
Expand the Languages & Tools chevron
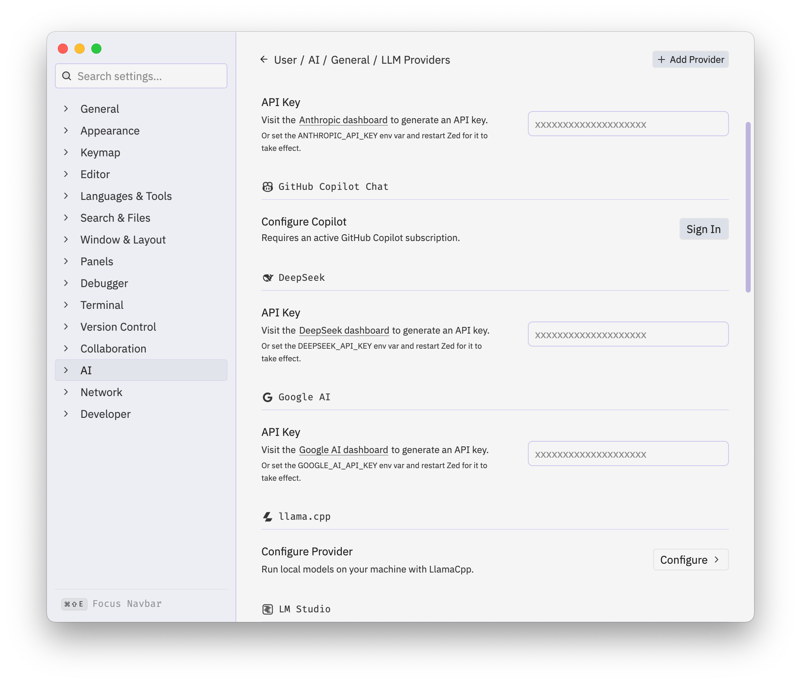click(66, 196)
